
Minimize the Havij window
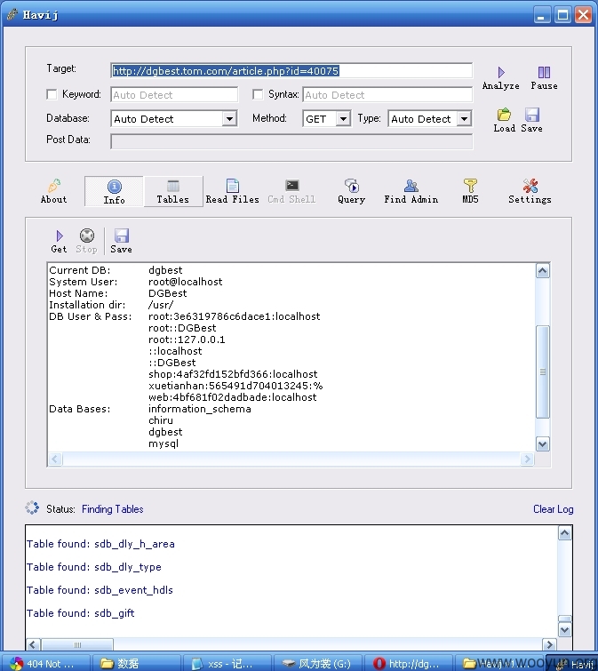(542, 15)
